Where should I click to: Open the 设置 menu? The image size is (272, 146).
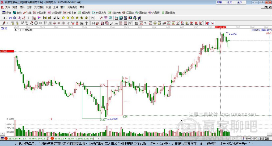48,7
